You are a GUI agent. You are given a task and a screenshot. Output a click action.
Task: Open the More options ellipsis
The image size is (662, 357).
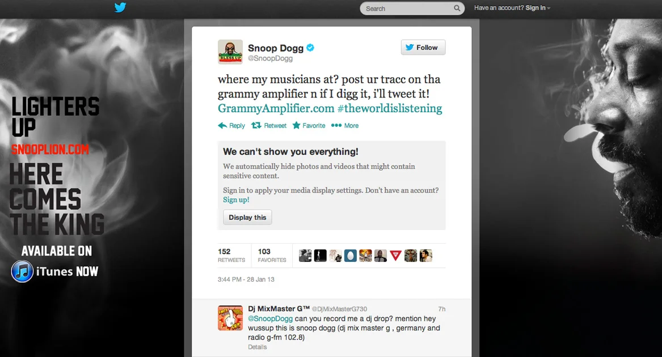click(x=345, y=125)
